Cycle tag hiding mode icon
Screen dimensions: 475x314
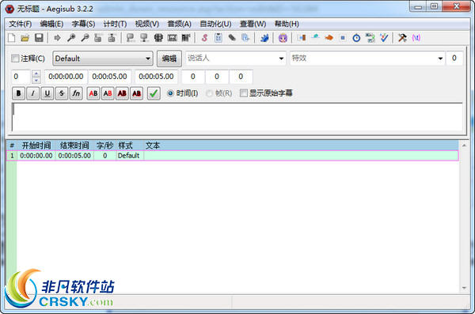click(416, 38)
